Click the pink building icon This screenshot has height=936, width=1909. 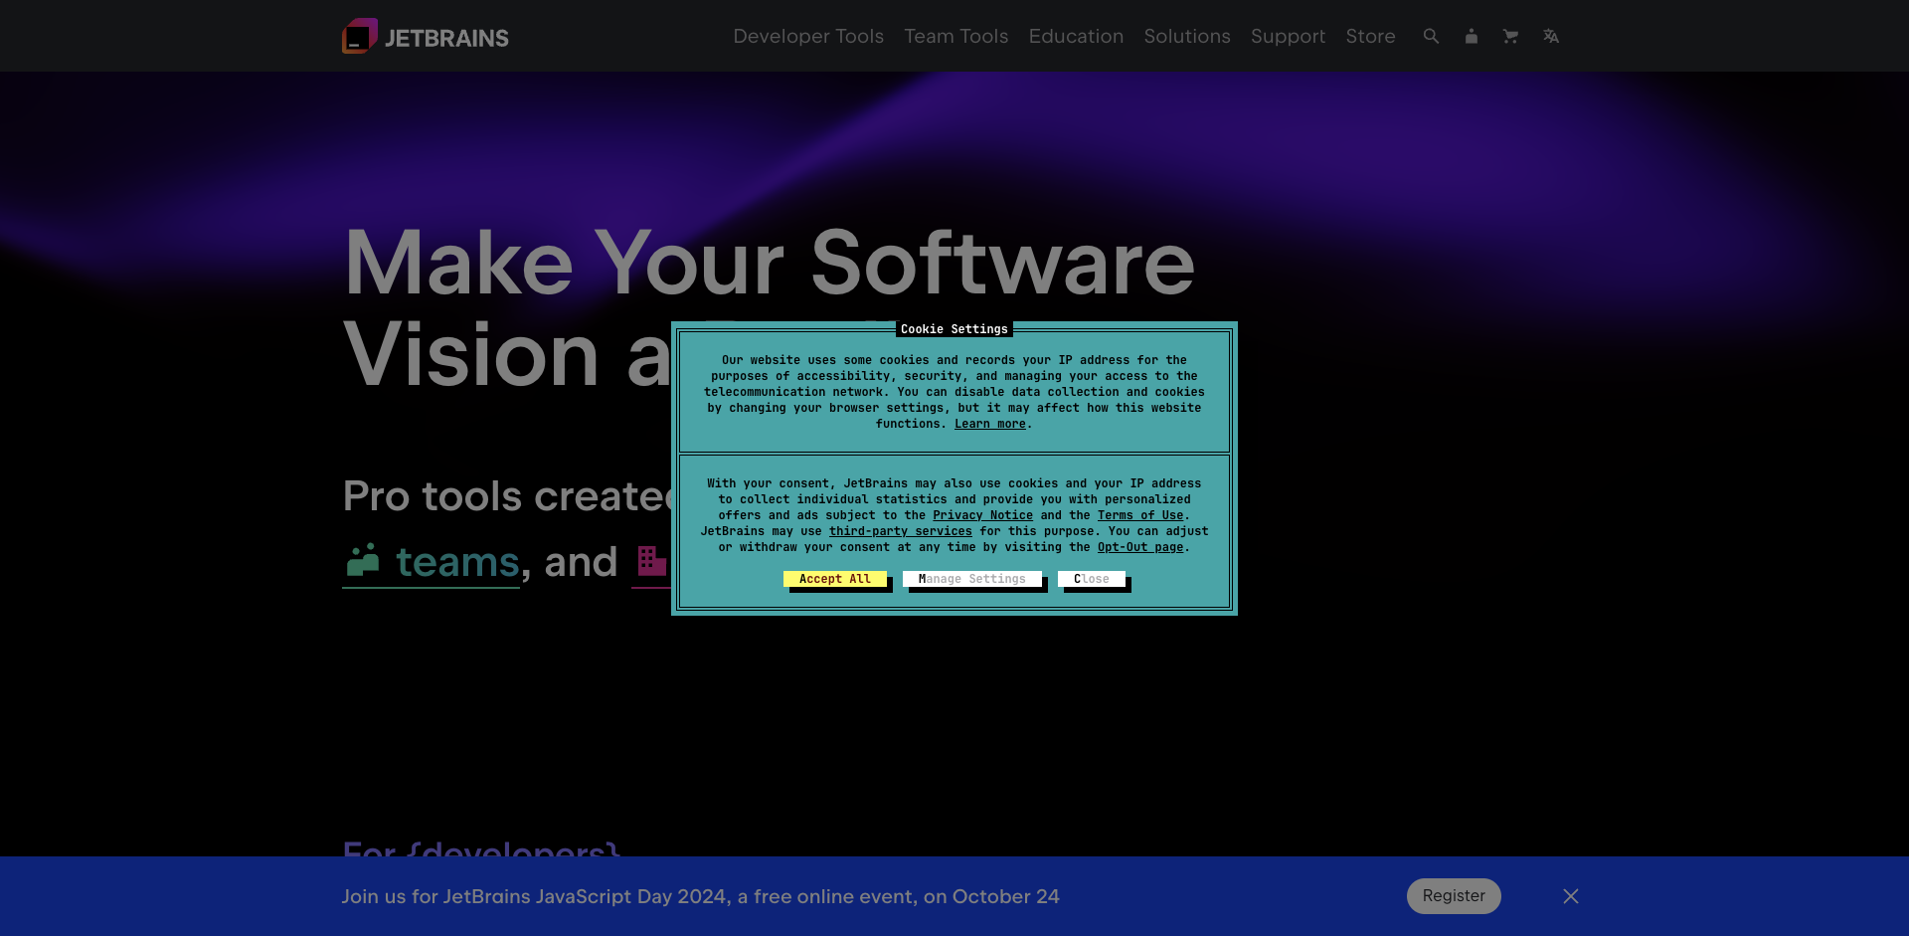pos(651,560)
